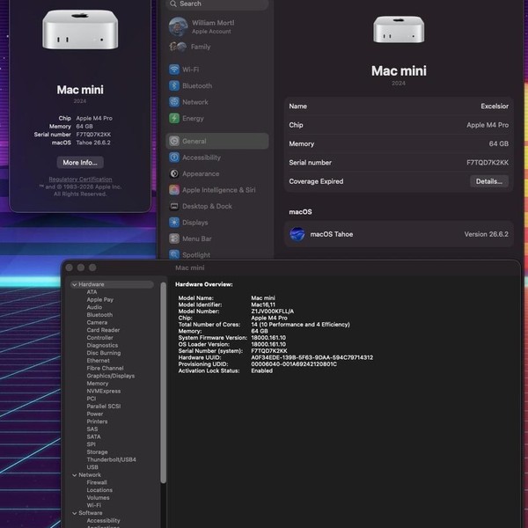528x528 pixels.
Task: Select the General gear icon
Action: click(x=174, y=141)
